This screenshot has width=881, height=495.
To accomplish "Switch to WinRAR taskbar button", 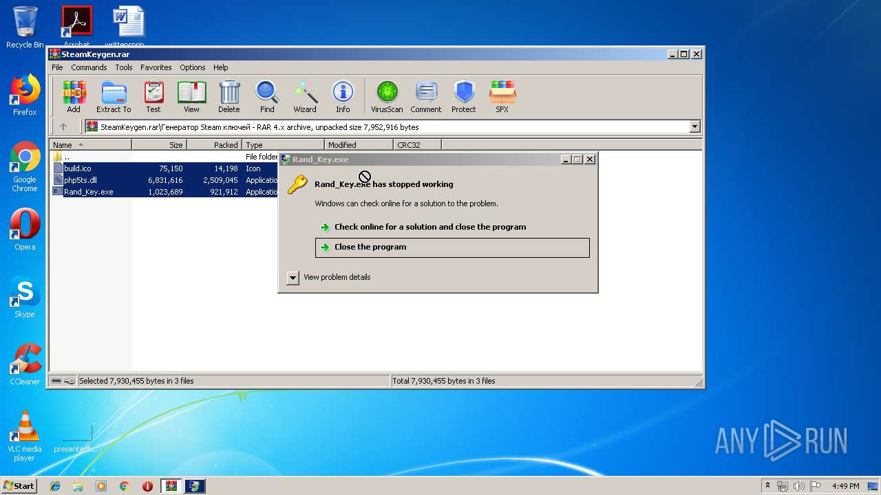I will click(171, 486).
